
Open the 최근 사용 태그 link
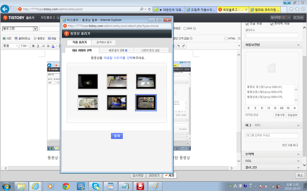tap(290, 145)
